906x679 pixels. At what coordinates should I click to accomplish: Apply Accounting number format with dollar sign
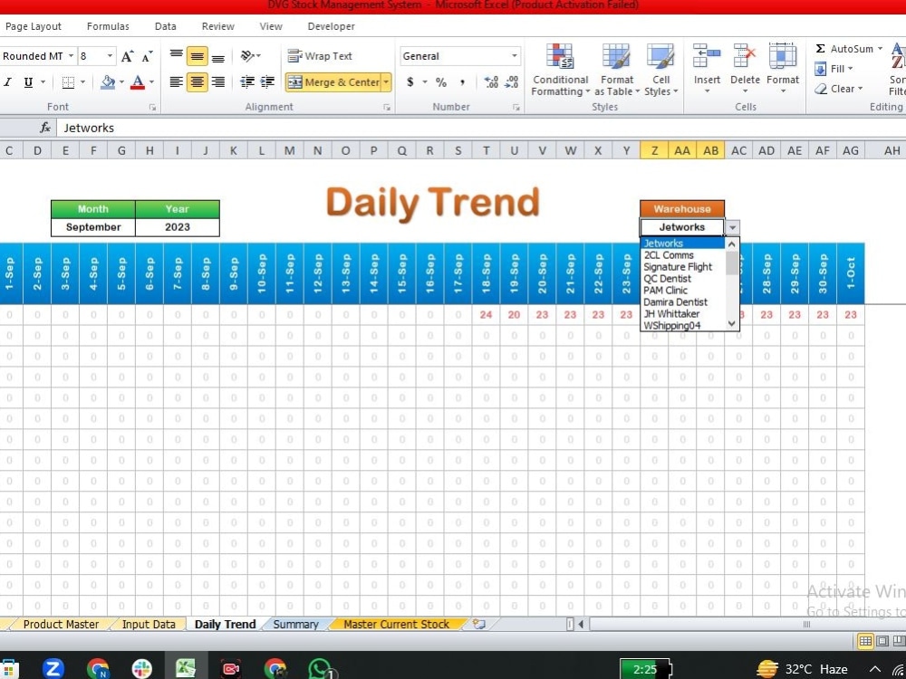click(410, 81)
